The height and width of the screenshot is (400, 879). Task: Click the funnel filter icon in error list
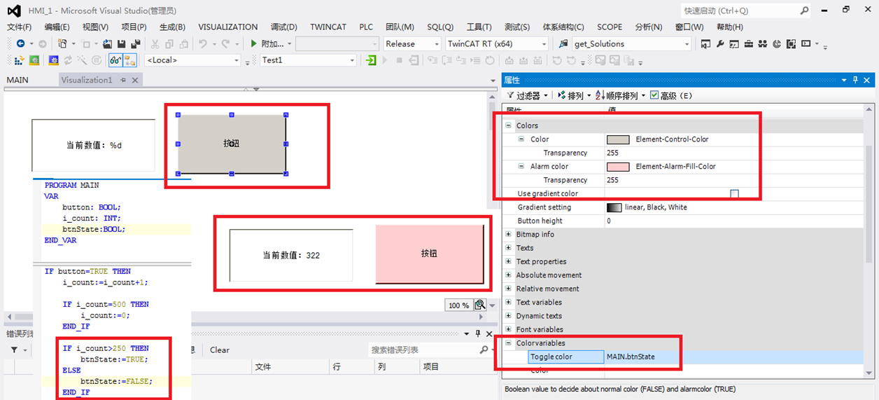point(15,350)
